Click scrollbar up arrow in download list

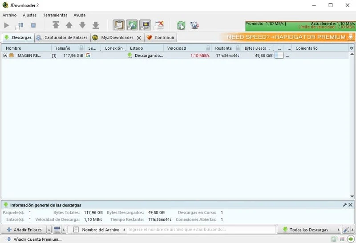click(x=352, y=54)
